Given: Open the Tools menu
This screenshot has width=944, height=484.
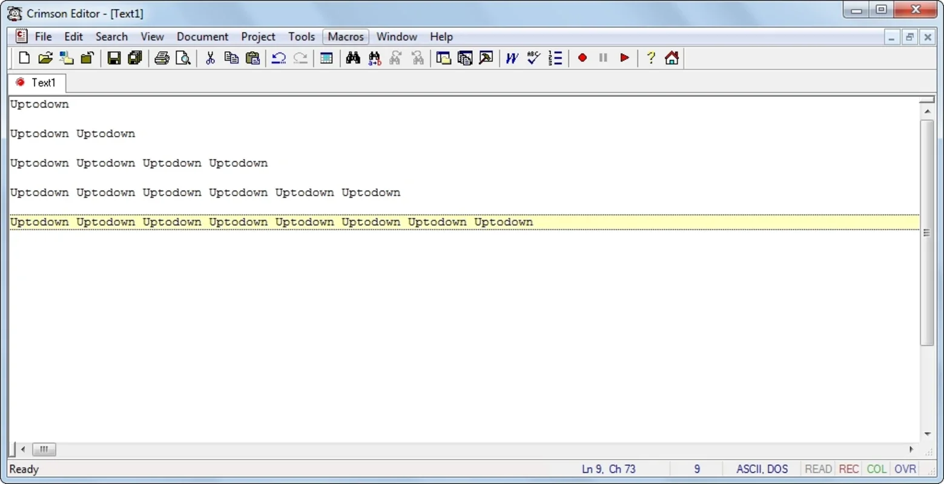Looking at the screenshot, I should coord(302,37).
